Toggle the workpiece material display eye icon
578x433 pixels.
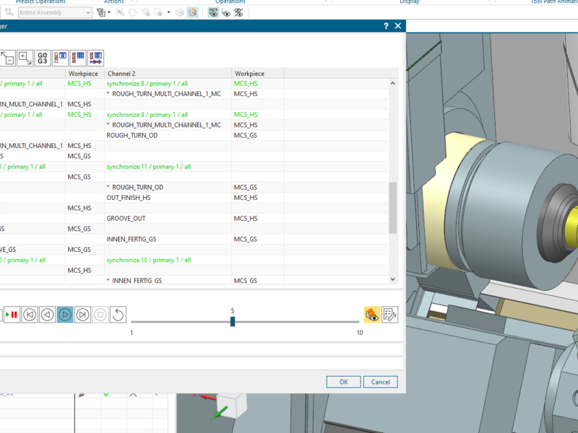point(372,315)
